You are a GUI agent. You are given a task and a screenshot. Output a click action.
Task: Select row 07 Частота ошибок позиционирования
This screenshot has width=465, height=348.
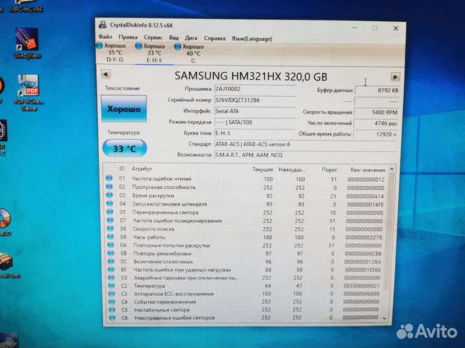click(245, 221)
